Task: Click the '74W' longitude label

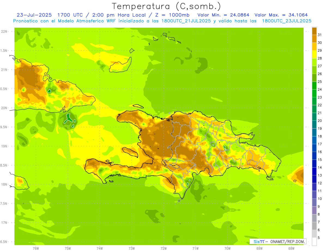Action: click(100, 248)
